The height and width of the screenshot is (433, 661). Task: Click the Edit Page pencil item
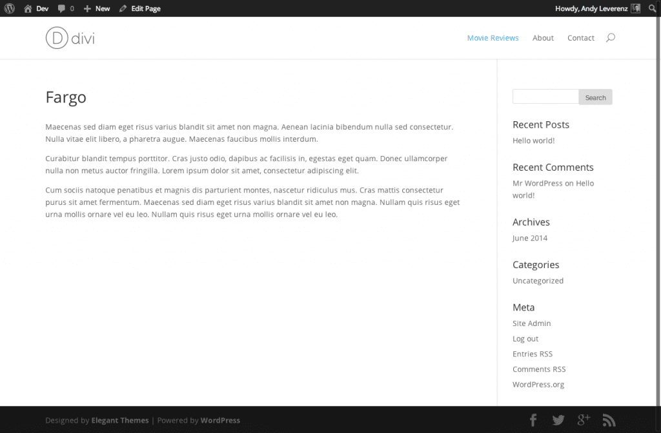140,8
